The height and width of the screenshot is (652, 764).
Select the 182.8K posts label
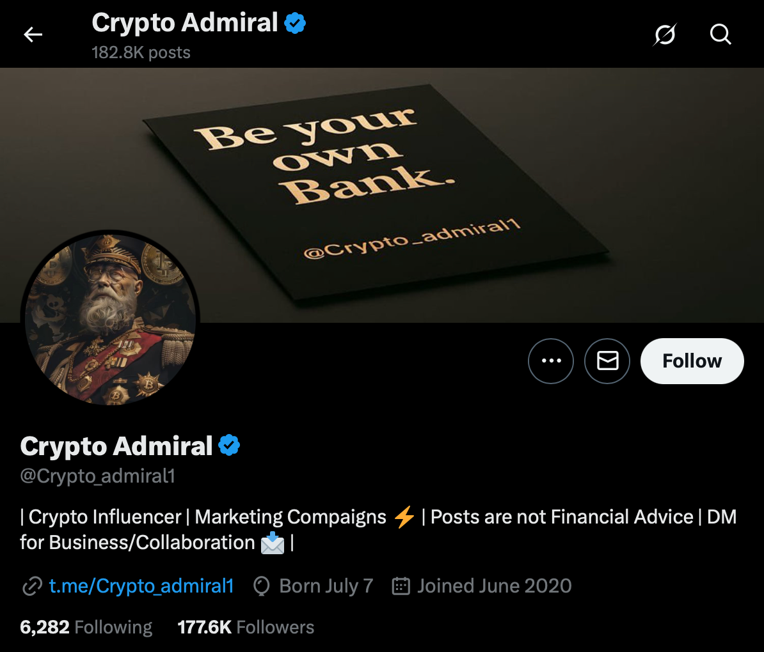(x=141, y=52)
